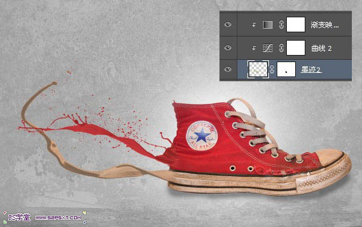
Task: Click clipping arrow on 曲线 2 layer
Action: point(254,48)
